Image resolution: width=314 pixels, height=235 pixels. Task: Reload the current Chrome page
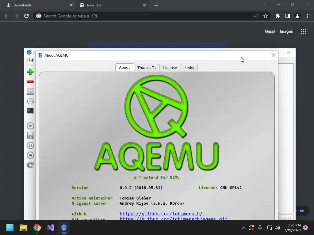pos(26,16)
